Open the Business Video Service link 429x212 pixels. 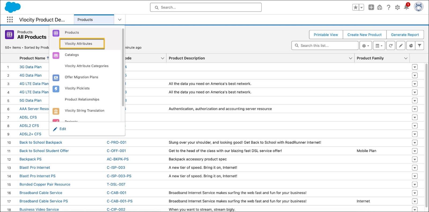39,210
